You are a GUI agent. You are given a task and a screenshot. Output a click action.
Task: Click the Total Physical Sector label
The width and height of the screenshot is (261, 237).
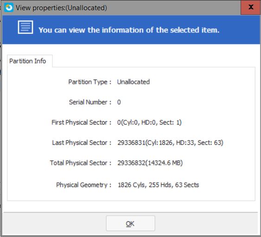[x=81, y=163]
